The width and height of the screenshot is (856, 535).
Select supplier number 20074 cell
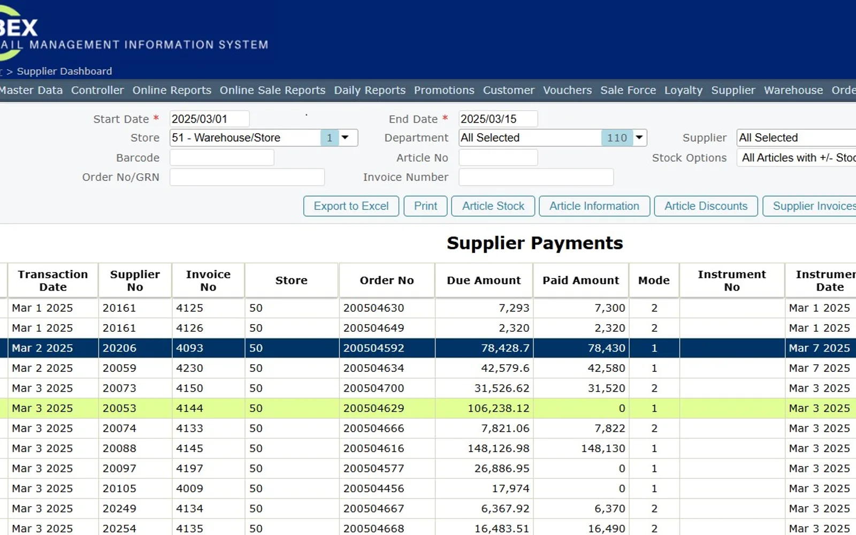tap(135, 429)
